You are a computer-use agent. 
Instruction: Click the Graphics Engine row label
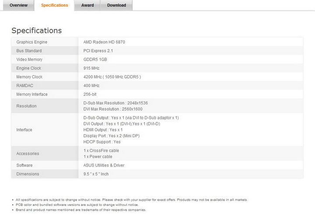32,42
